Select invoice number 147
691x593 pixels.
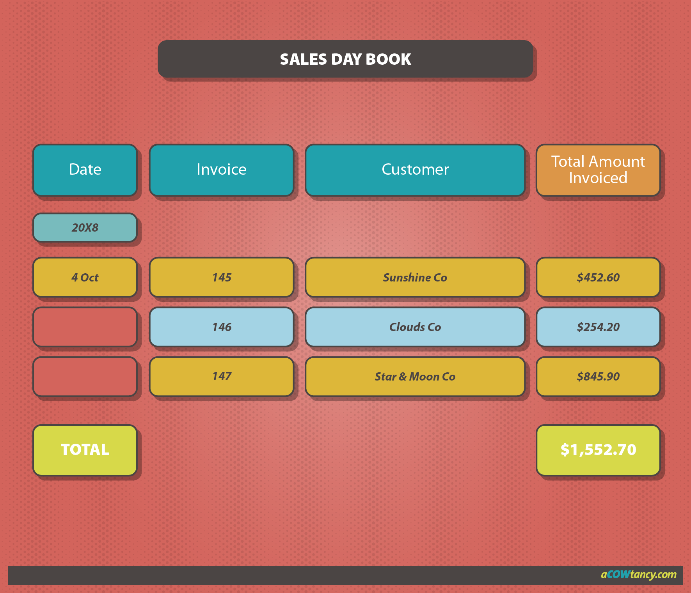click(x=221, y=377)
